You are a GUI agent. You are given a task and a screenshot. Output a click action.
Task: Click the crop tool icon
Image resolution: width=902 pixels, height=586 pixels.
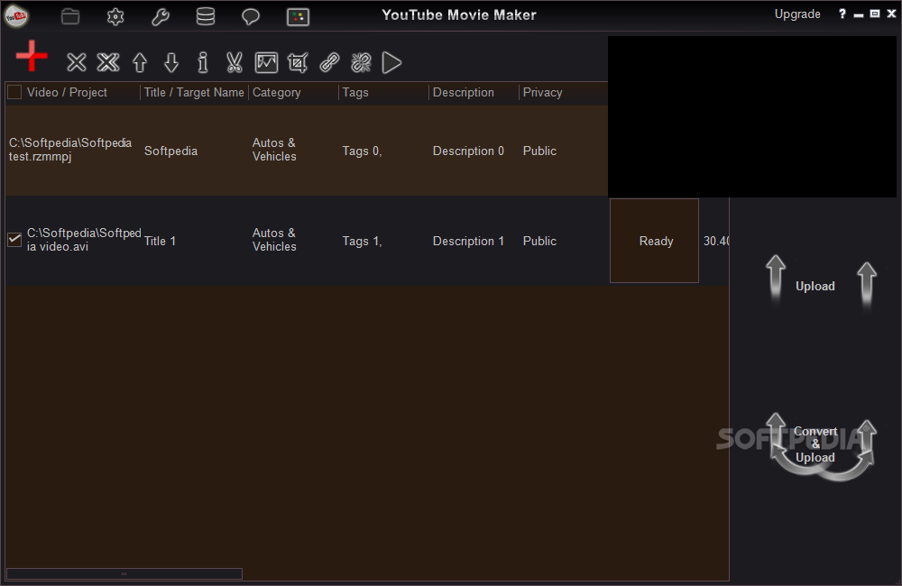click(x=298, y=62)
